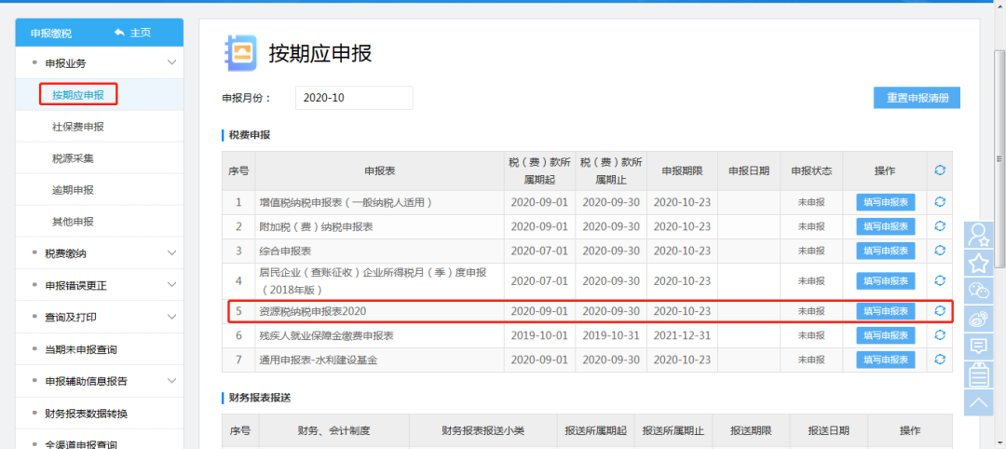Refresh row 6 残疾人就业保障金 status
Image resolution: width=1006 pixels, height=449 pixels.
coord(940,335)
